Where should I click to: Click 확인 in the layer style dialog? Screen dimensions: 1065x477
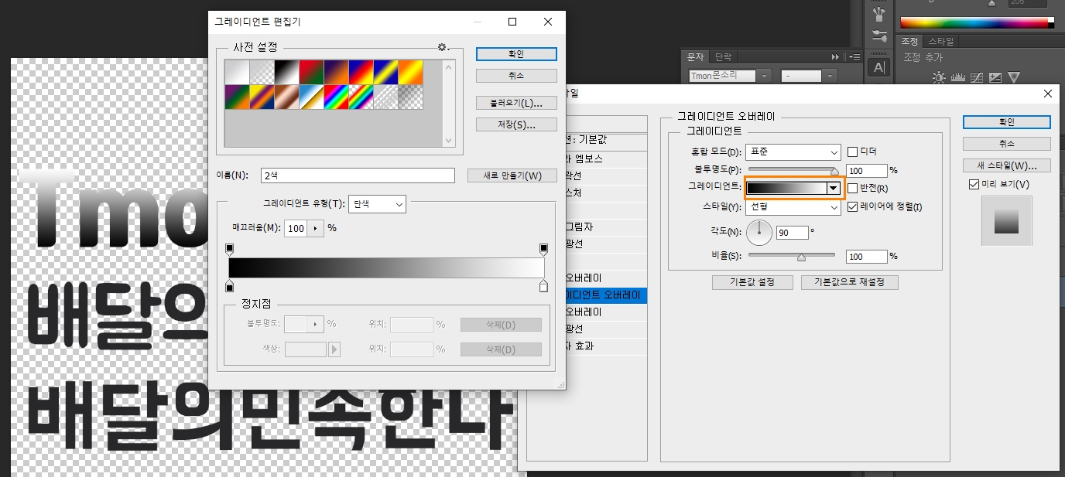tap(1007, 122)
